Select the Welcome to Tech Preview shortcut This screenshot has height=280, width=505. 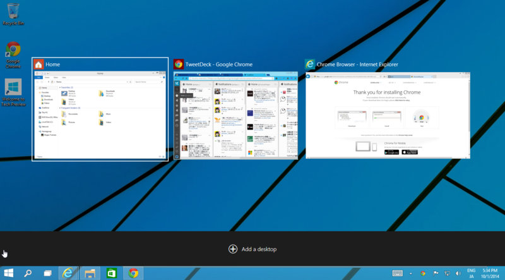[x=13, y=92]
